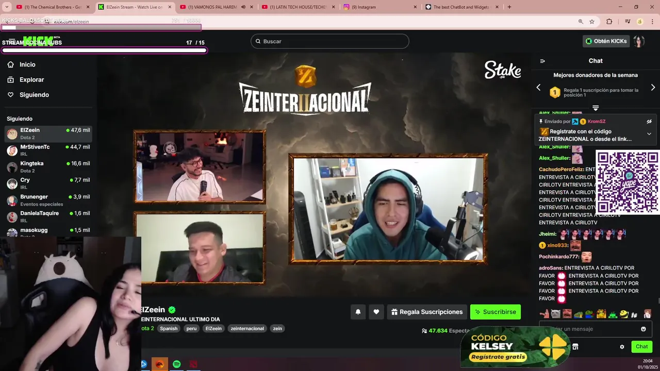Insert the Patrick star emote
660x371 pixels.
coord(544,314)
